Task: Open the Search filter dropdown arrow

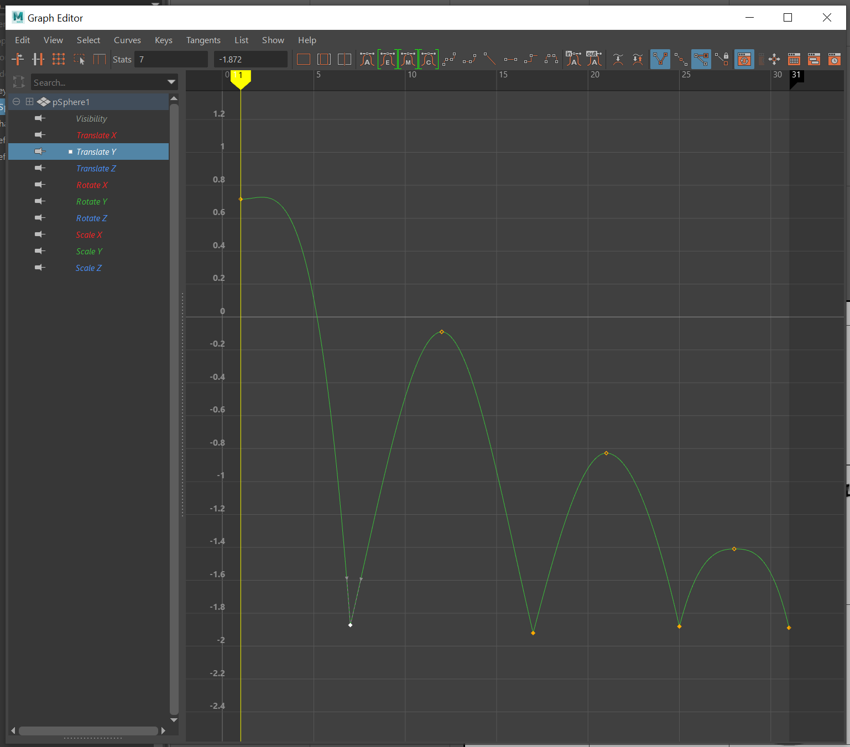Action: [171, 82]
